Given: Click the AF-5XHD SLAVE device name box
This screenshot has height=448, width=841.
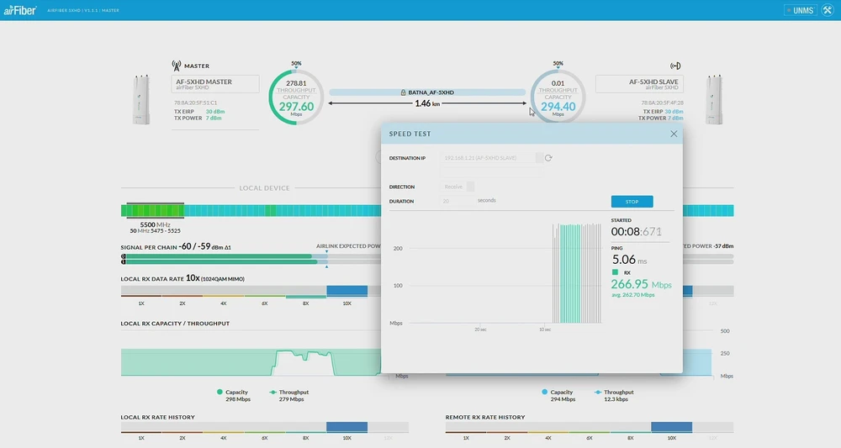Looking at the screenshot, I should click(x=638, y=84).
